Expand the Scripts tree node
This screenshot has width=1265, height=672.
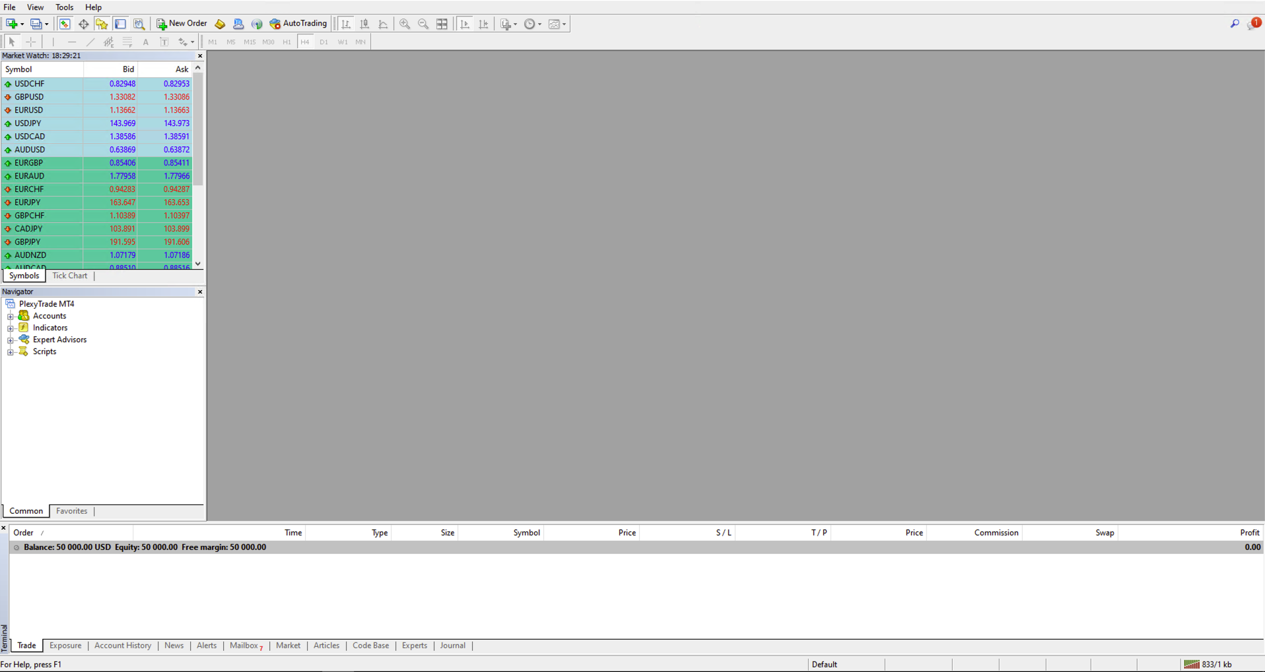point(11,352)
